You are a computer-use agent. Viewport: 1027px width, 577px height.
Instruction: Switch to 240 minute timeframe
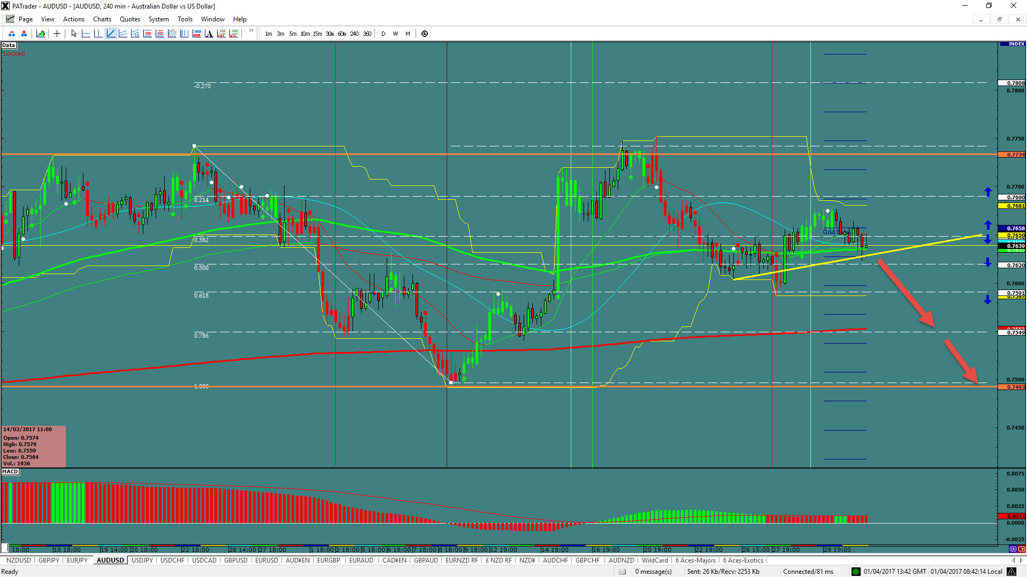(355, 34)
